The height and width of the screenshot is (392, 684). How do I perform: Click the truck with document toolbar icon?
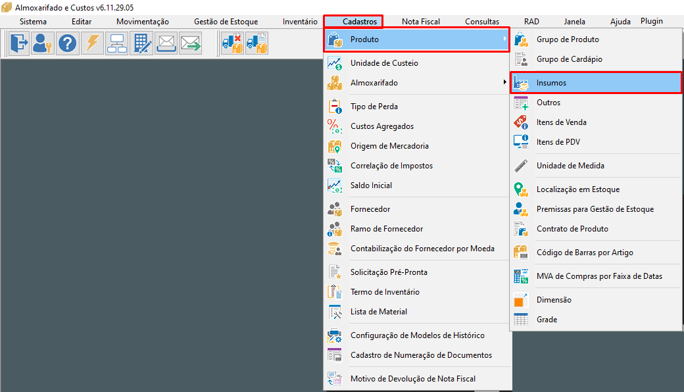pos(256,43)
